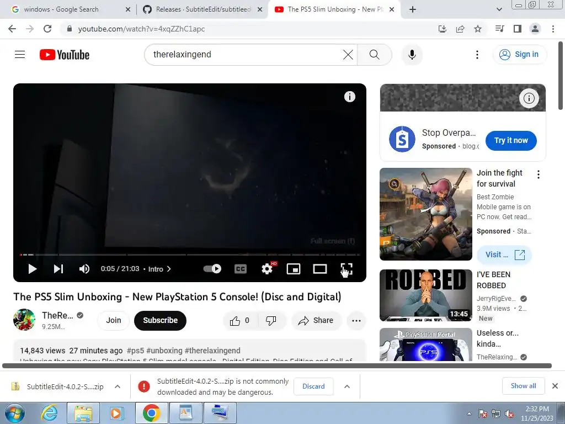Discard the dangerous download
565x424 pixels.
click(313, 386)
